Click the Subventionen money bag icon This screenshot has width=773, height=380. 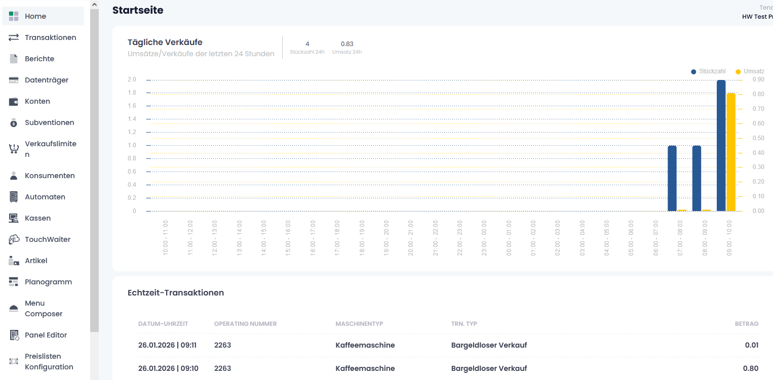click(x=14, y=122)
